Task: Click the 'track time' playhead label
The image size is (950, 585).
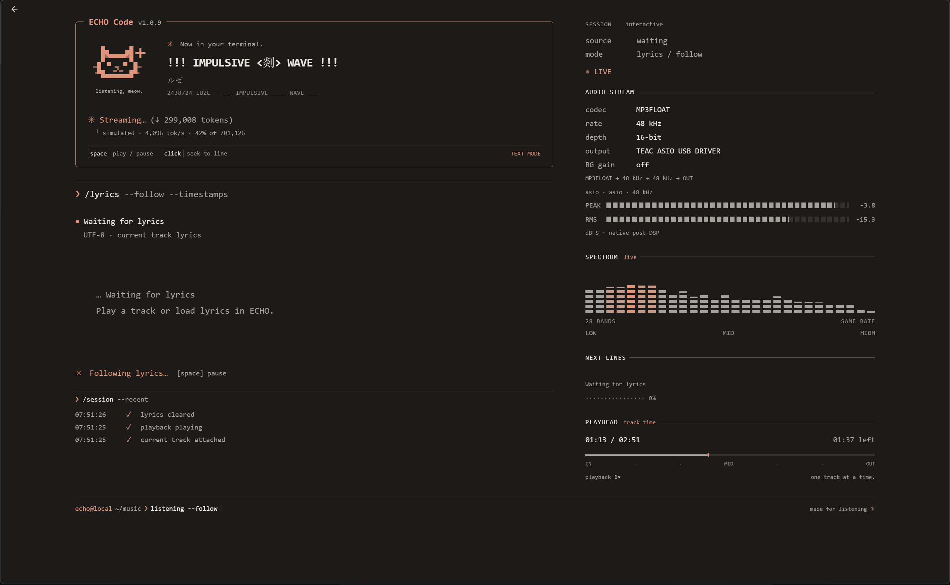Action: [x=639, y=422]
